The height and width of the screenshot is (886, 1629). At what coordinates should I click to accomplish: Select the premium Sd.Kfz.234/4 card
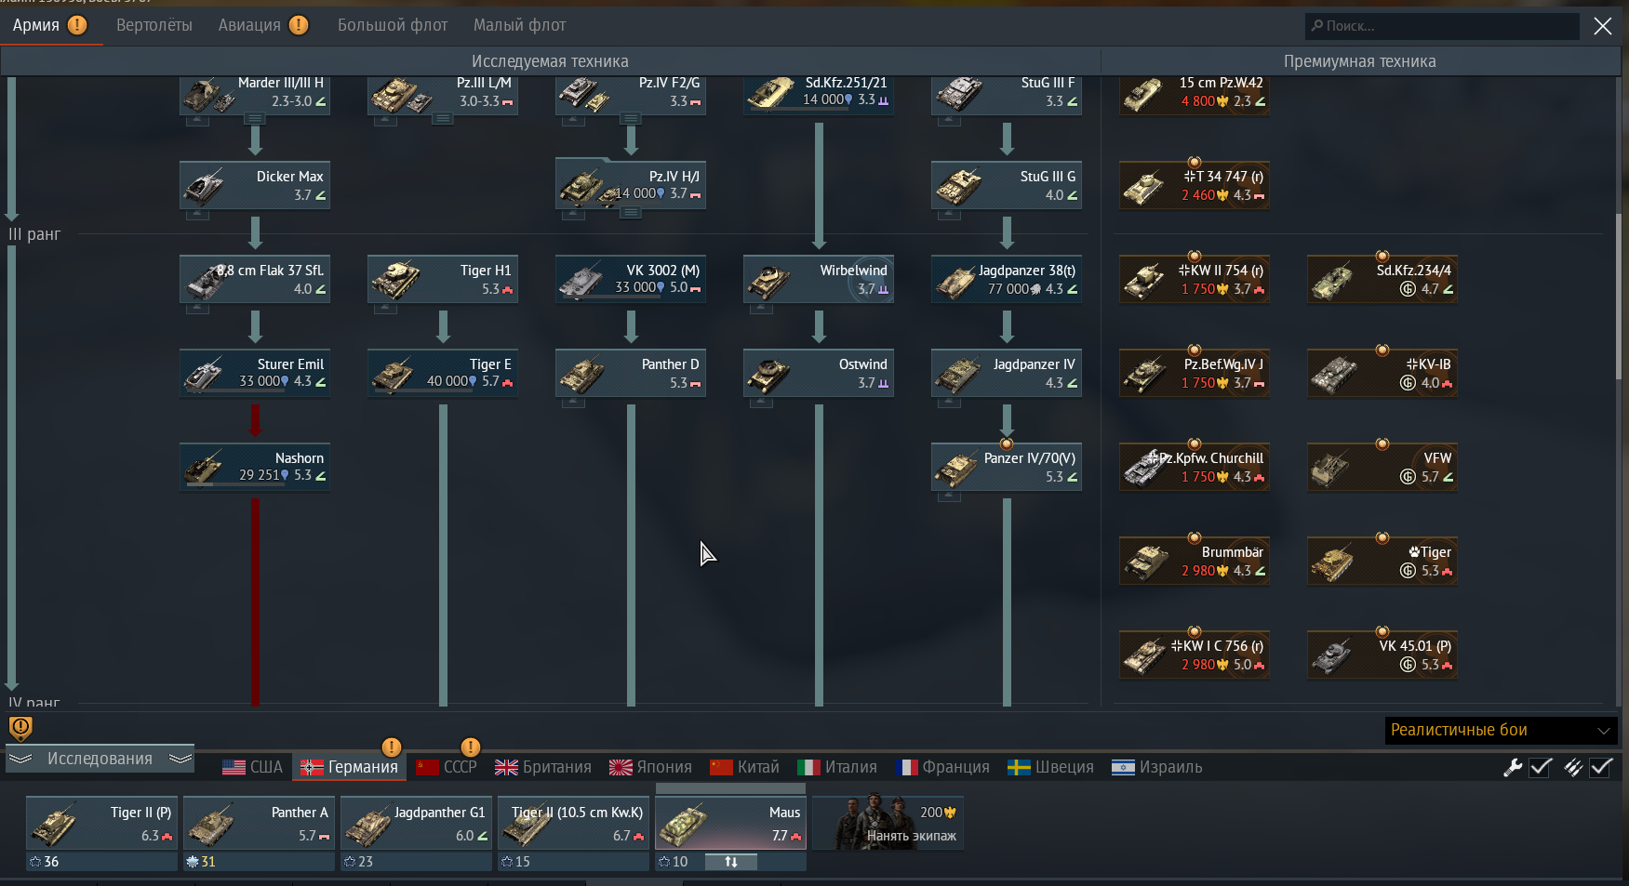pyautogui.click(x=1382, y=279)
